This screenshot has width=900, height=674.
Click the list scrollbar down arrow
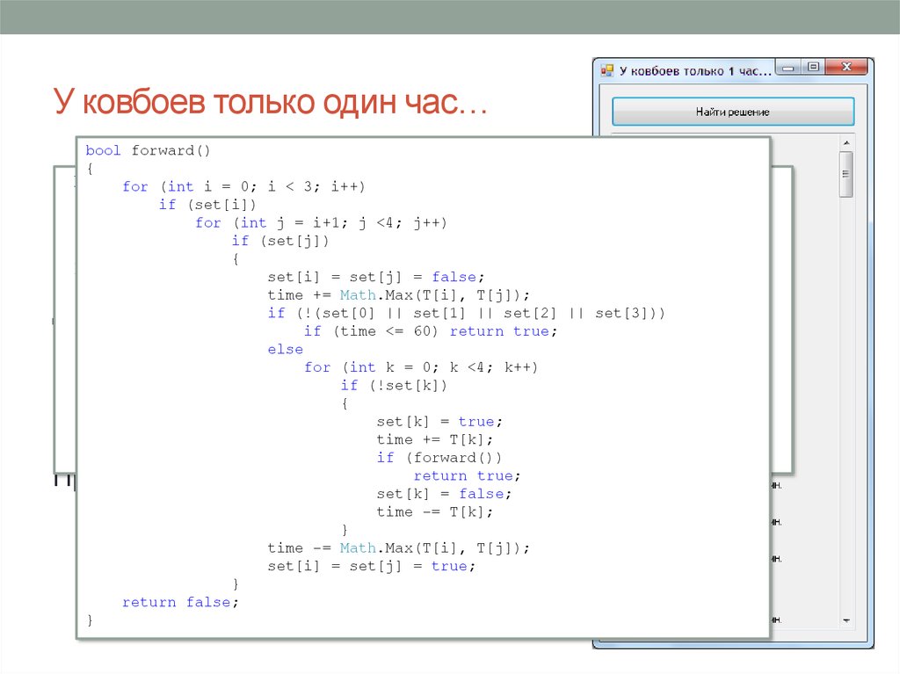[x=846, y=620]
